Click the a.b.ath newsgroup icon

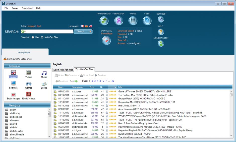[6, 110]
